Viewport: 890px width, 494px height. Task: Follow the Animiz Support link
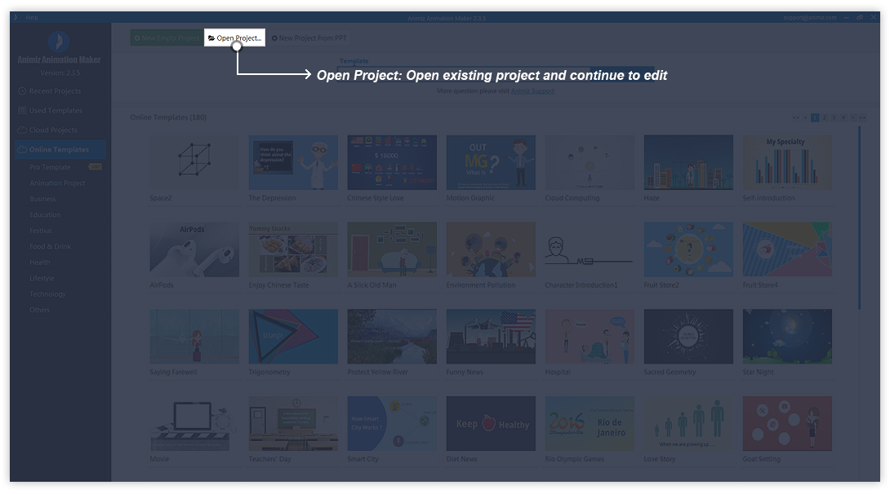pos(532,91)
